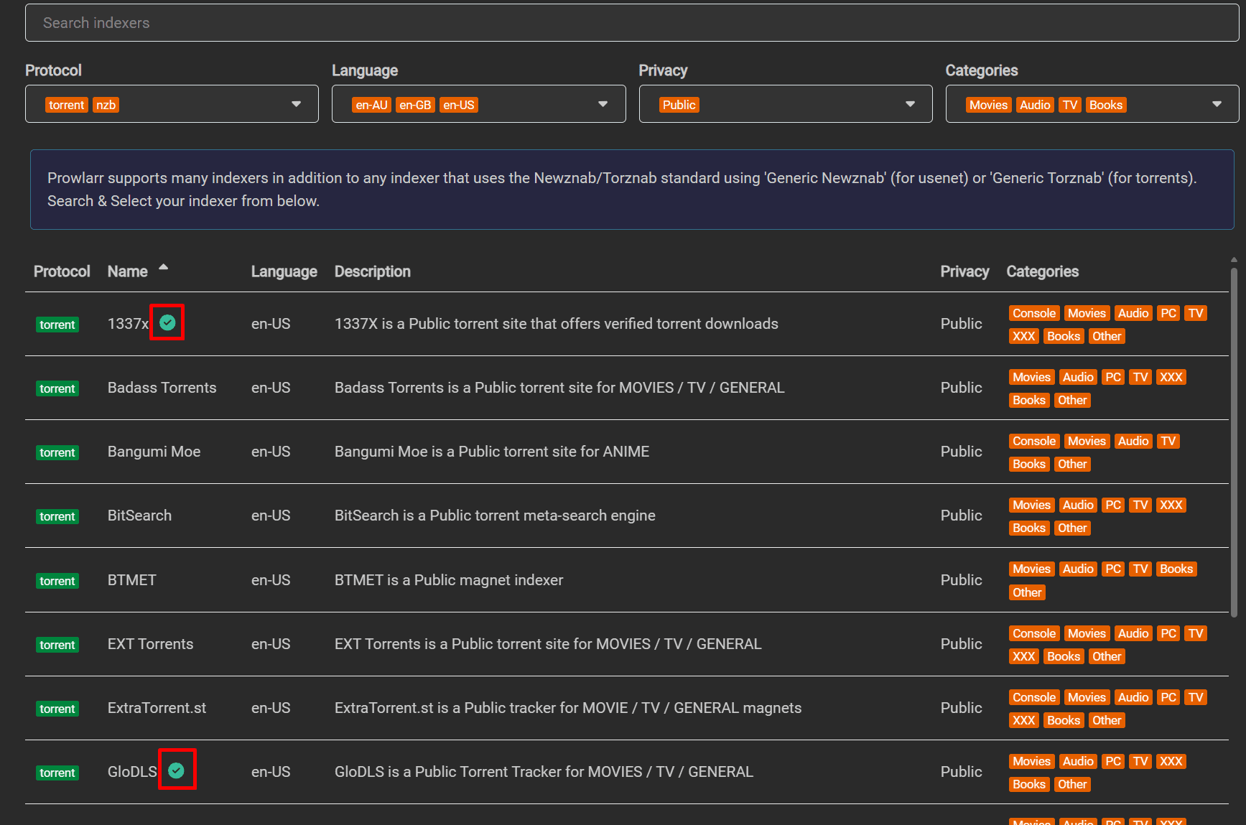
Task: Remove the nzb tag from the Protocol filter
Action: point(106,105)
